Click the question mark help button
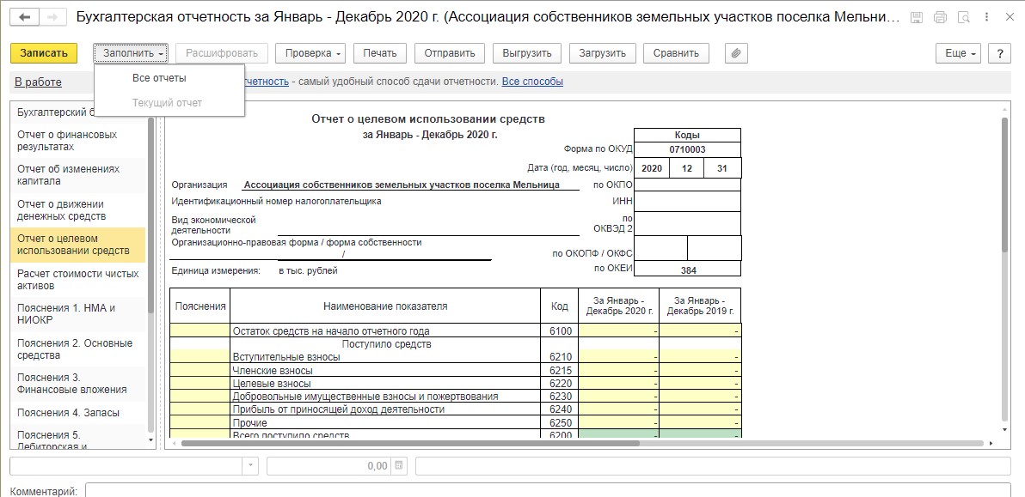1025x497 pixels. pos(999,53)
